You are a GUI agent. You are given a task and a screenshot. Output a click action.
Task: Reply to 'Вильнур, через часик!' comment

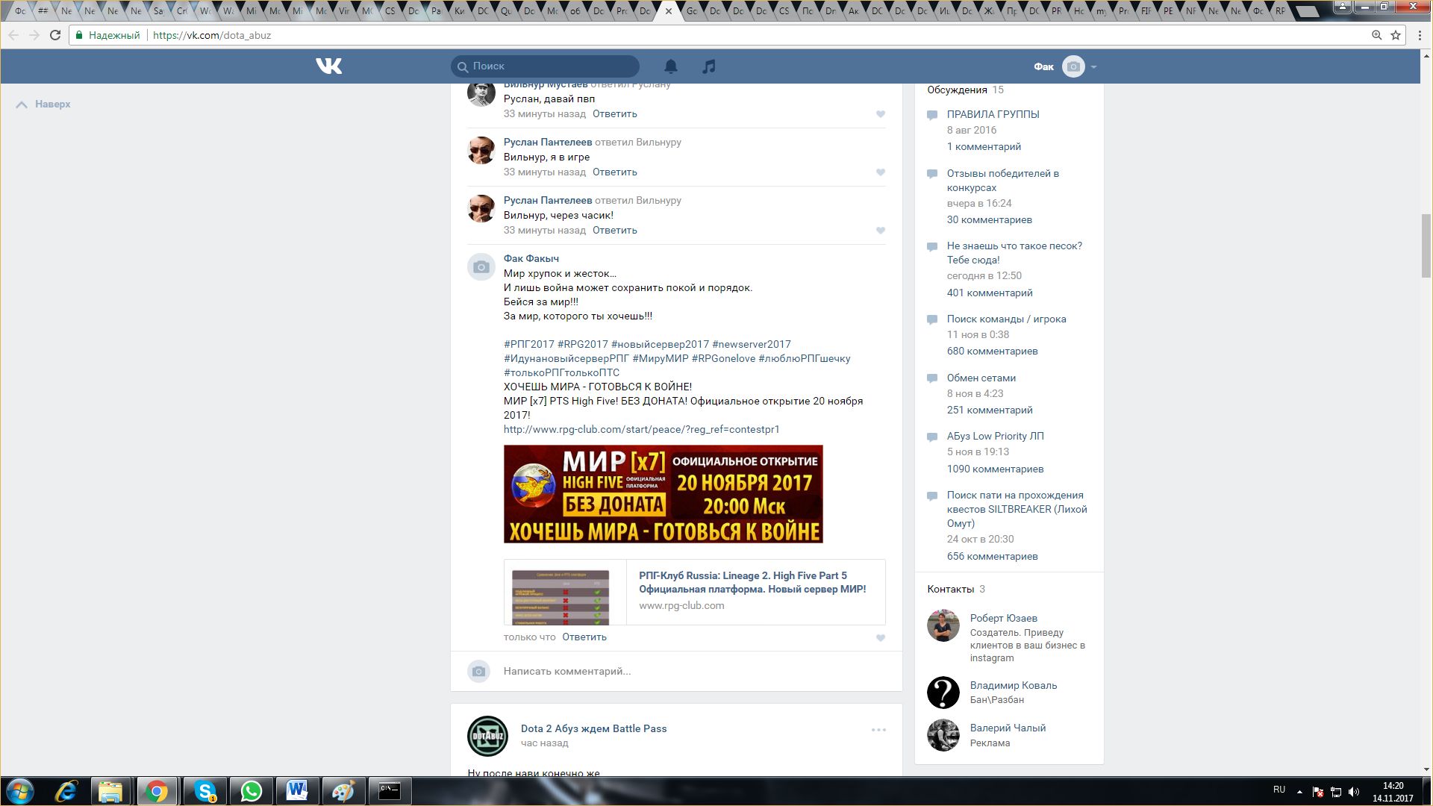click(615, 231)
